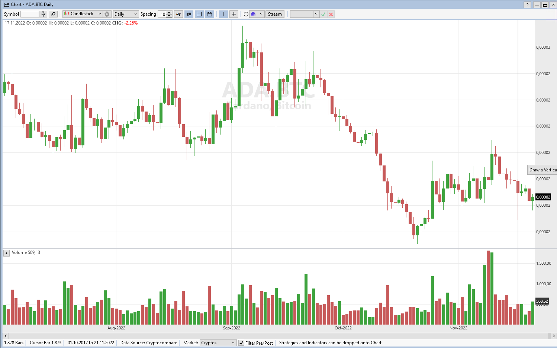Select the crosshair cursor tool
The width and height of the screenshot is (557, 348).
[234, 14]
